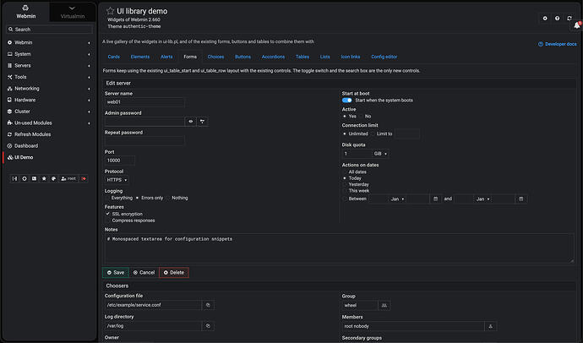The image size is (583, 343).
Task: Select Active No radio button
Action: point(361,117)
